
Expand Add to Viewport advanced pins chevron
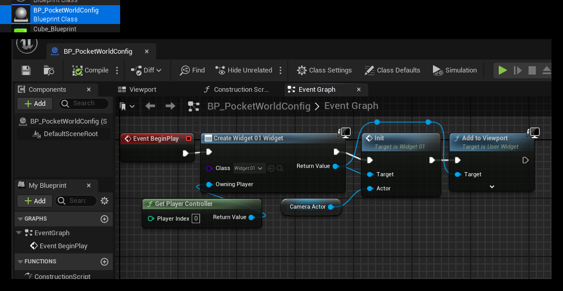tap(492, 187)
